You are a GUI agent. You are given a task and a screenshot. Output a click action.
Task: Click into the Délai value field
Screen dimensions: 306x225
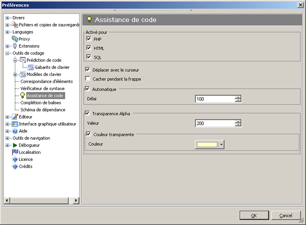click(215, 99)
